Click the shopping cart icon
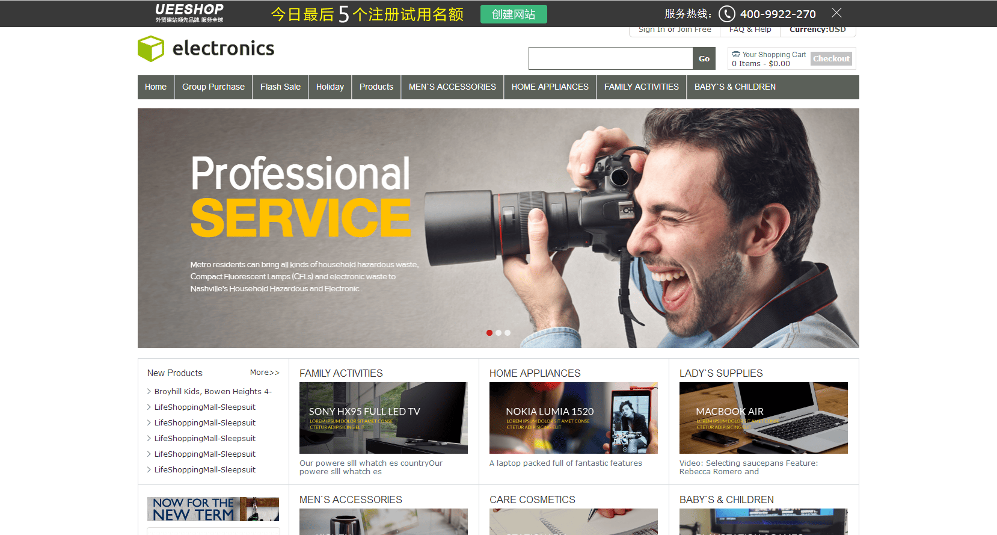Screen dimensions: 997x535 tap(735, 54)
